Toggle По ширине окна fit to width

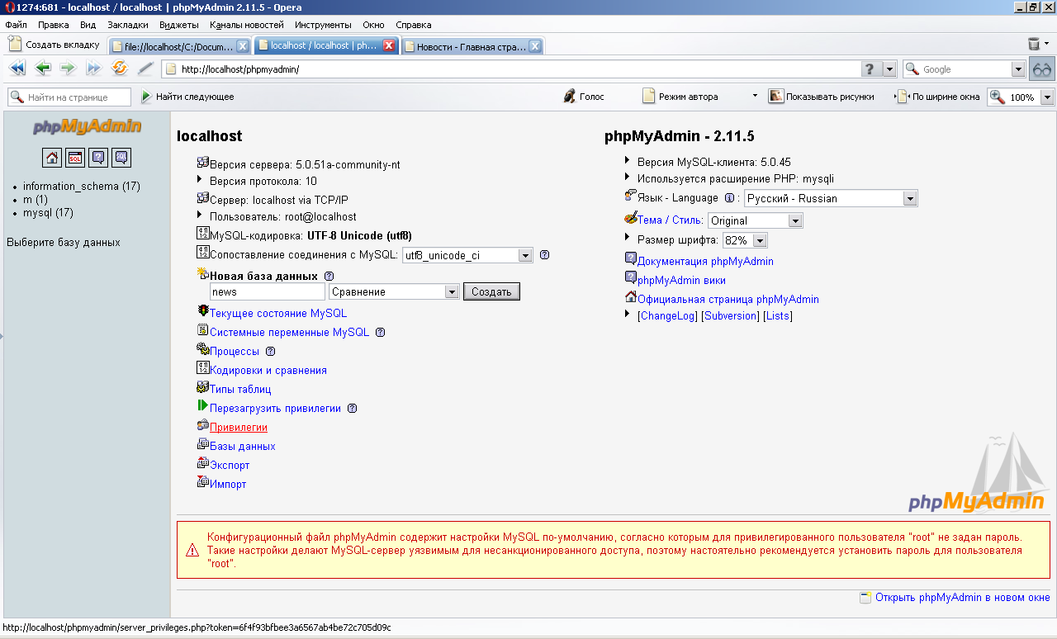(939, 97)
